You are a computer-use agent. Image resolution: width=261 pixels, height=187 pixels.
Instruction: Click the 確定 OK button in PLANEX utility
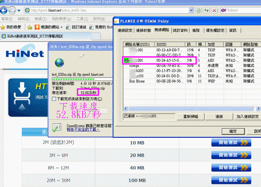point(233,132)
